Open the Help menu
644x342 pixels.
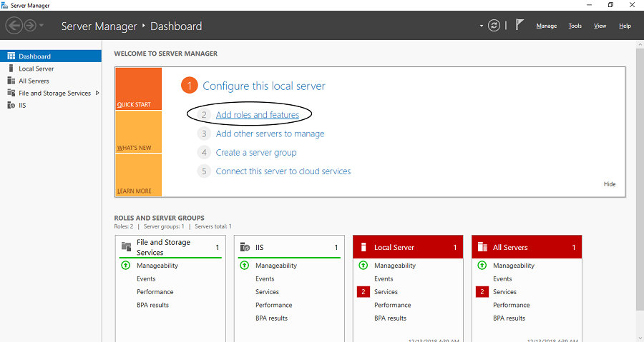click(625, 26)
